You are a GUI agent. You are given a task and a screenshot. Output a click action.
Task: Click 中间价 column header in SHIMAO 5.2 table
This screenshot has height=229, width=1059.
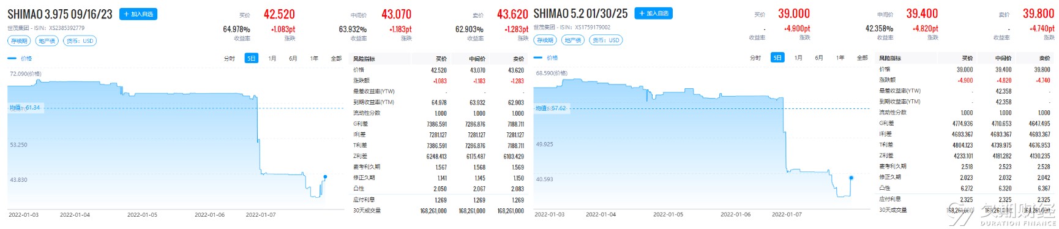[1003, 58]
